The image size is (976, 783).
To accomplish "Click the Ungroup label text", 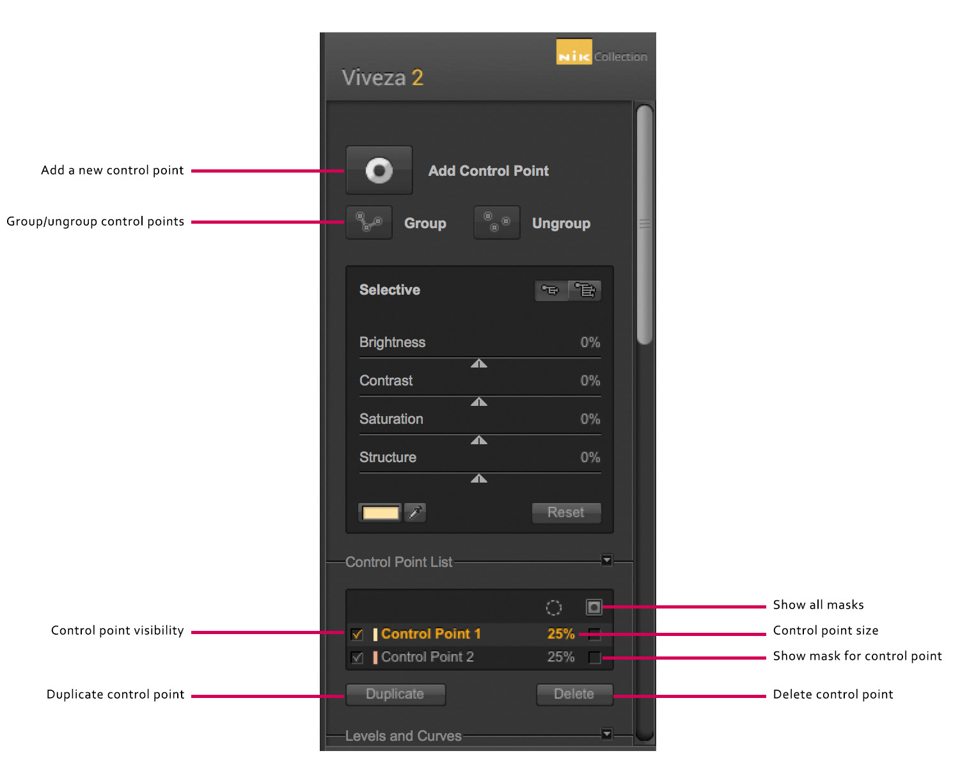I will (561, 224).
